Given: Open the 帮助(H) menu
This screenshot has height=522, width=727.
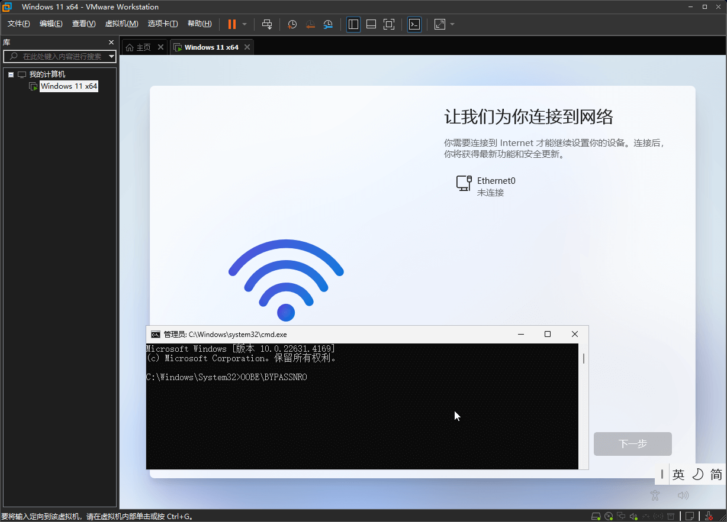Looking at the screenshot, I should pos(200,24).
